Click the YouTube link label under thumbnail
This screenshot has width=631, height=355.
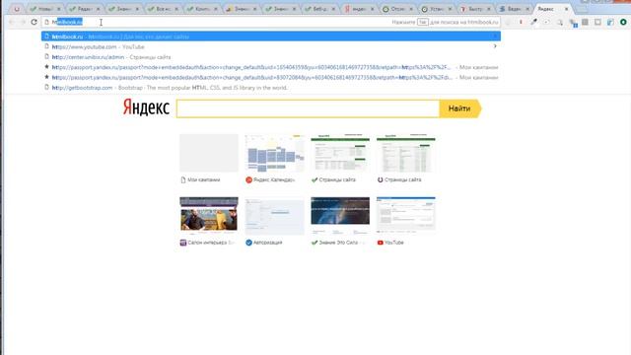[394, 243]
